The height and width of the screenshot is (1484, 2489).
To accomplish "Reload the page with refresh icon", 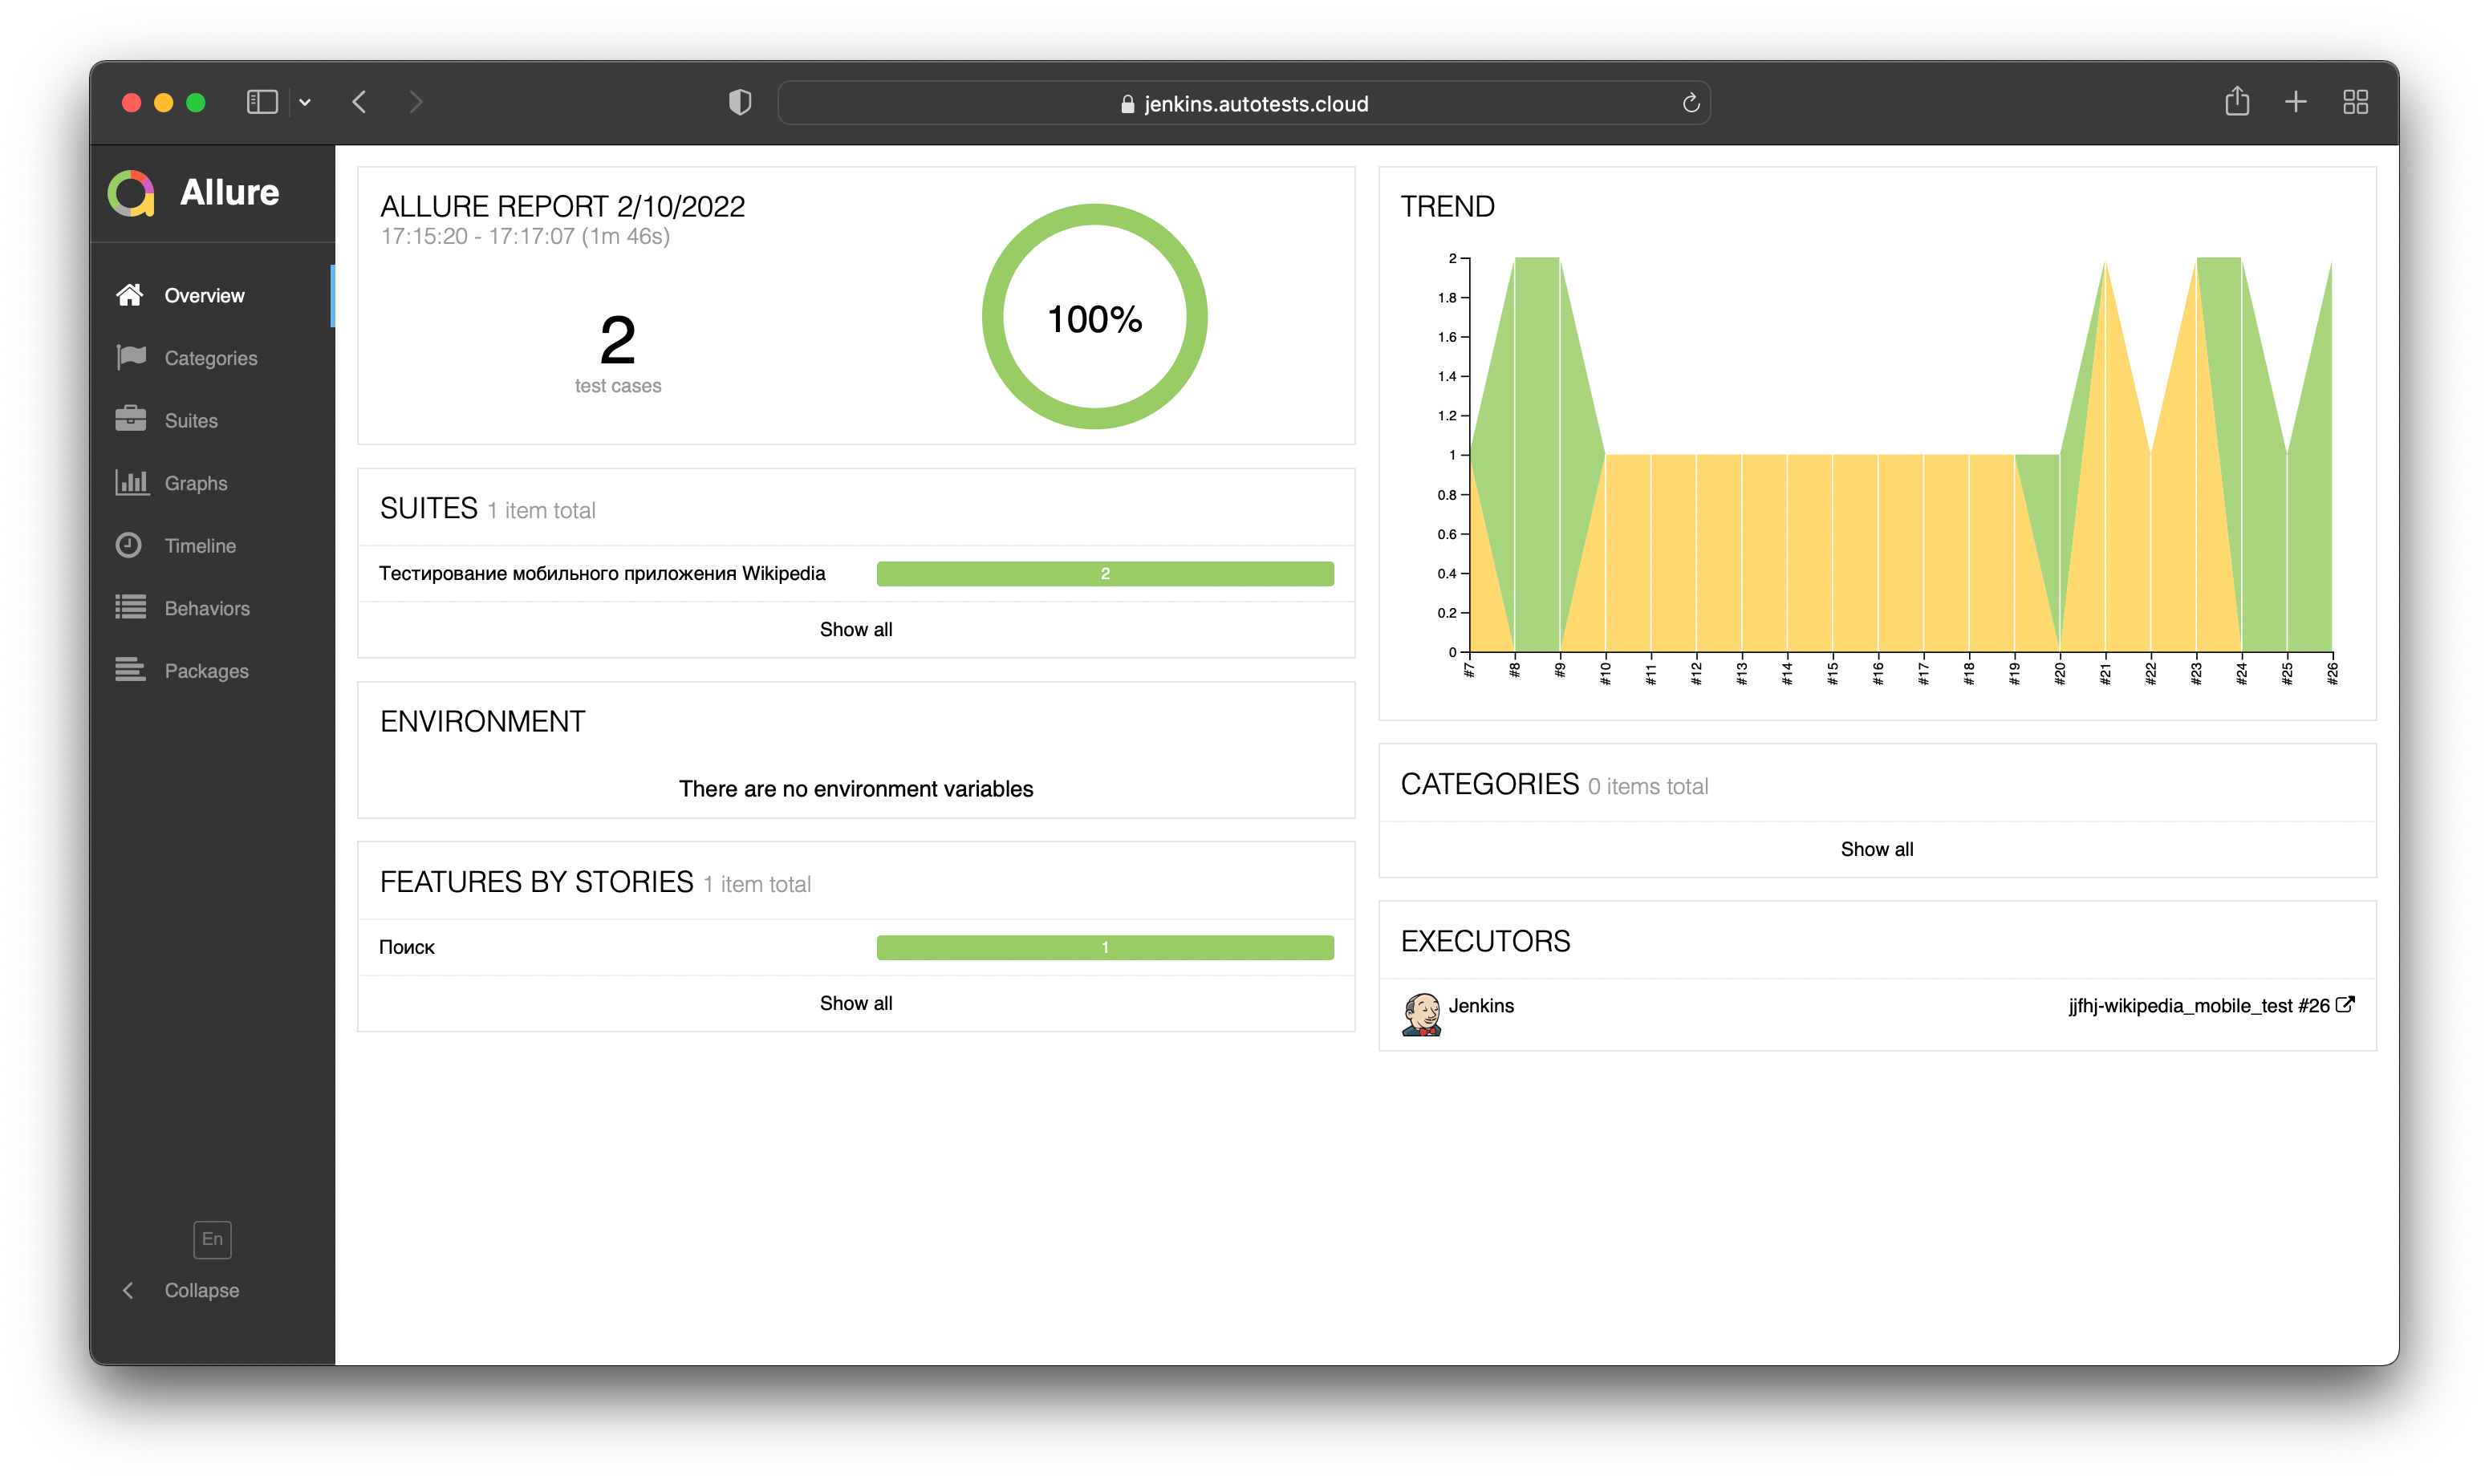I will pos(1690,103).
